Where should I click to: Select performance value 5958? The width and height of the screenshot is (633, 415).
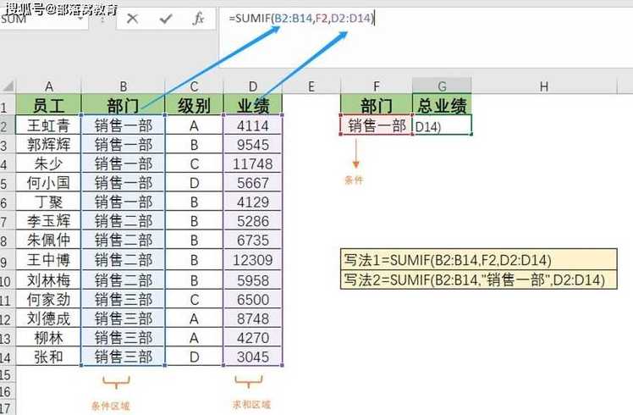click(x=253, y=279)
